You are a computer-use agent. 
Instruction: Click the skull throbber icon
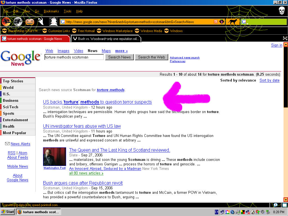coord(282,10)
